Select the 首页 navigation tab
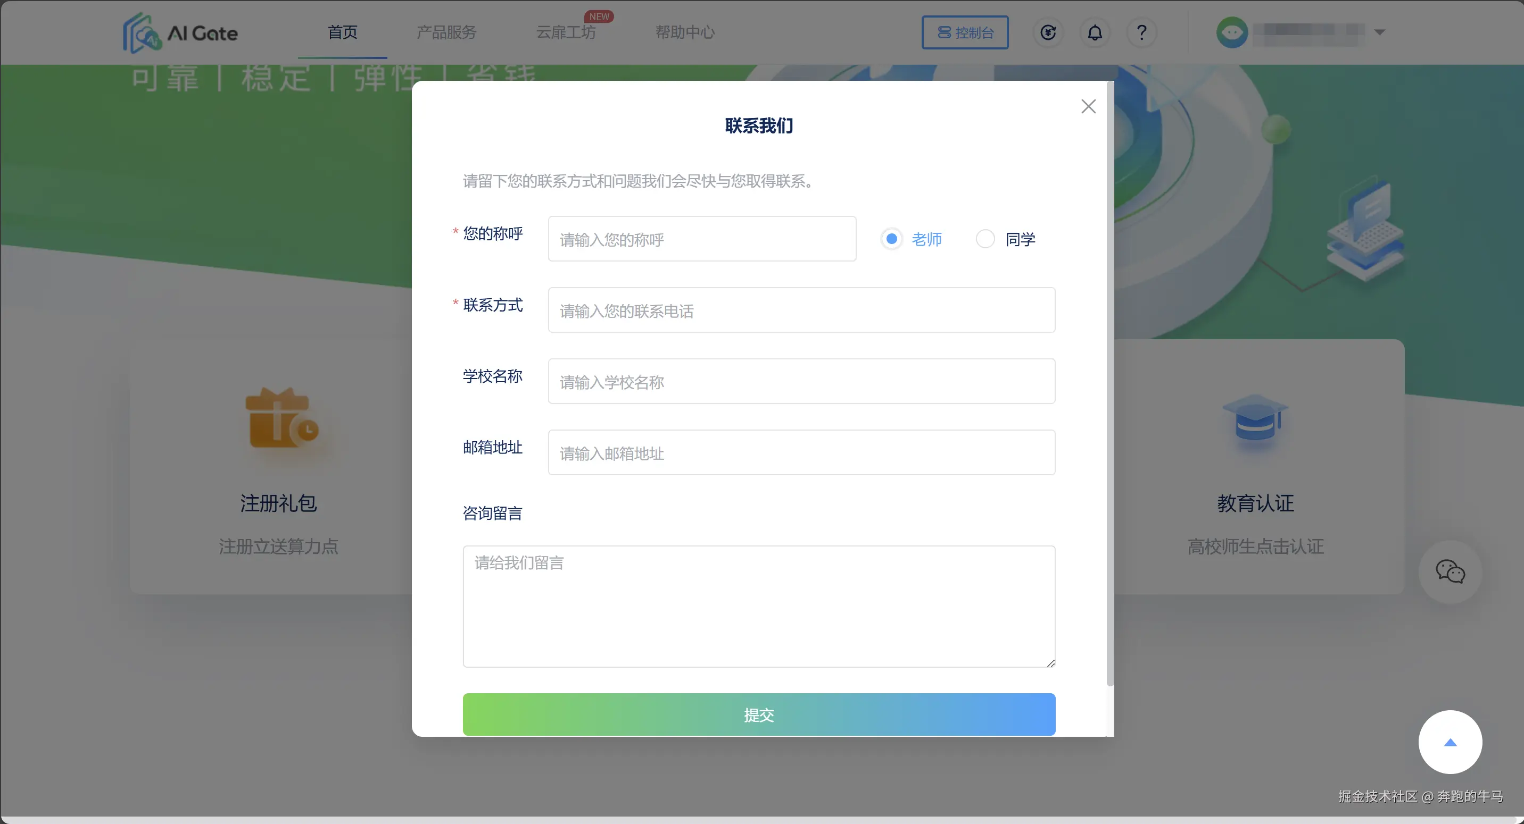This screenshot has width=1524, height=824. [342, 32]
